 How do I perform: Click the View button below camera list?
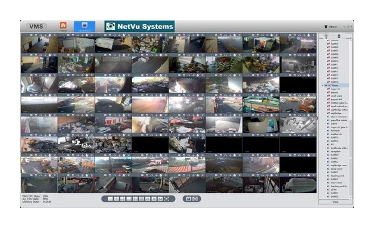(x=335, y=202)
